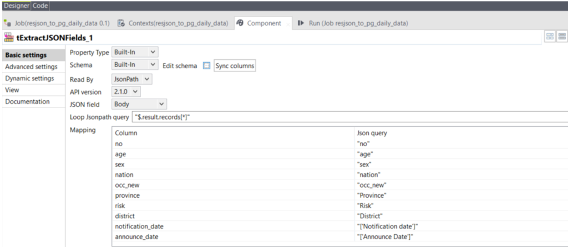Click the Loop Jsonpath query input field

[x=349, y=117]
